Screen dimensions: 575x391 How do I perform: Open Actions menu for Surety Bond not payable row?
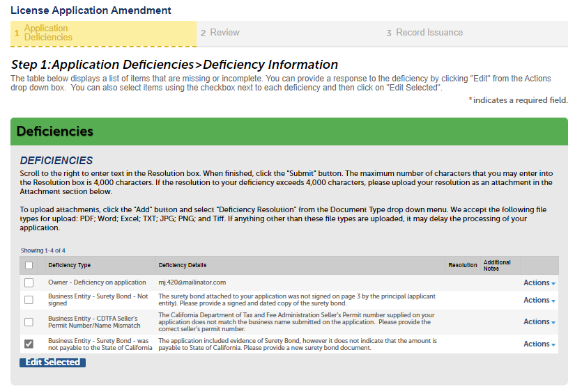pyautogui.click(x=539, y=344)
